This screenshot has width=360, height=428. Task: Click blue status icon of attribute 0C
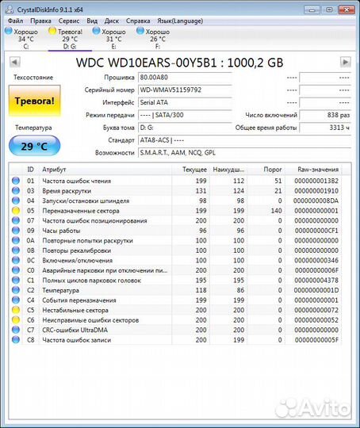click(x=16, y=260)
